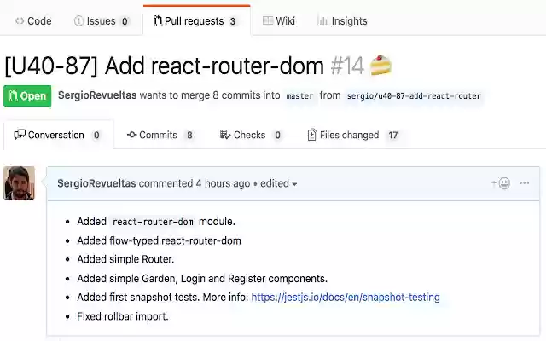Click the Commits node icon

[131, 135]
